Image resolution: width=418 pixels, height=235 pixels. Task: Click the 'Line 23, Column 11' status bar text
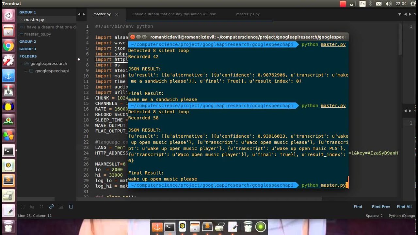point(35,216)
